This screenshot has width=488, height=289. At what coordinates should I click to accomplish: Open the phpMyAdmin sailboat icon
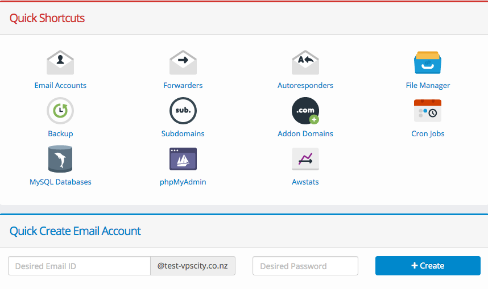click(183, 159)
